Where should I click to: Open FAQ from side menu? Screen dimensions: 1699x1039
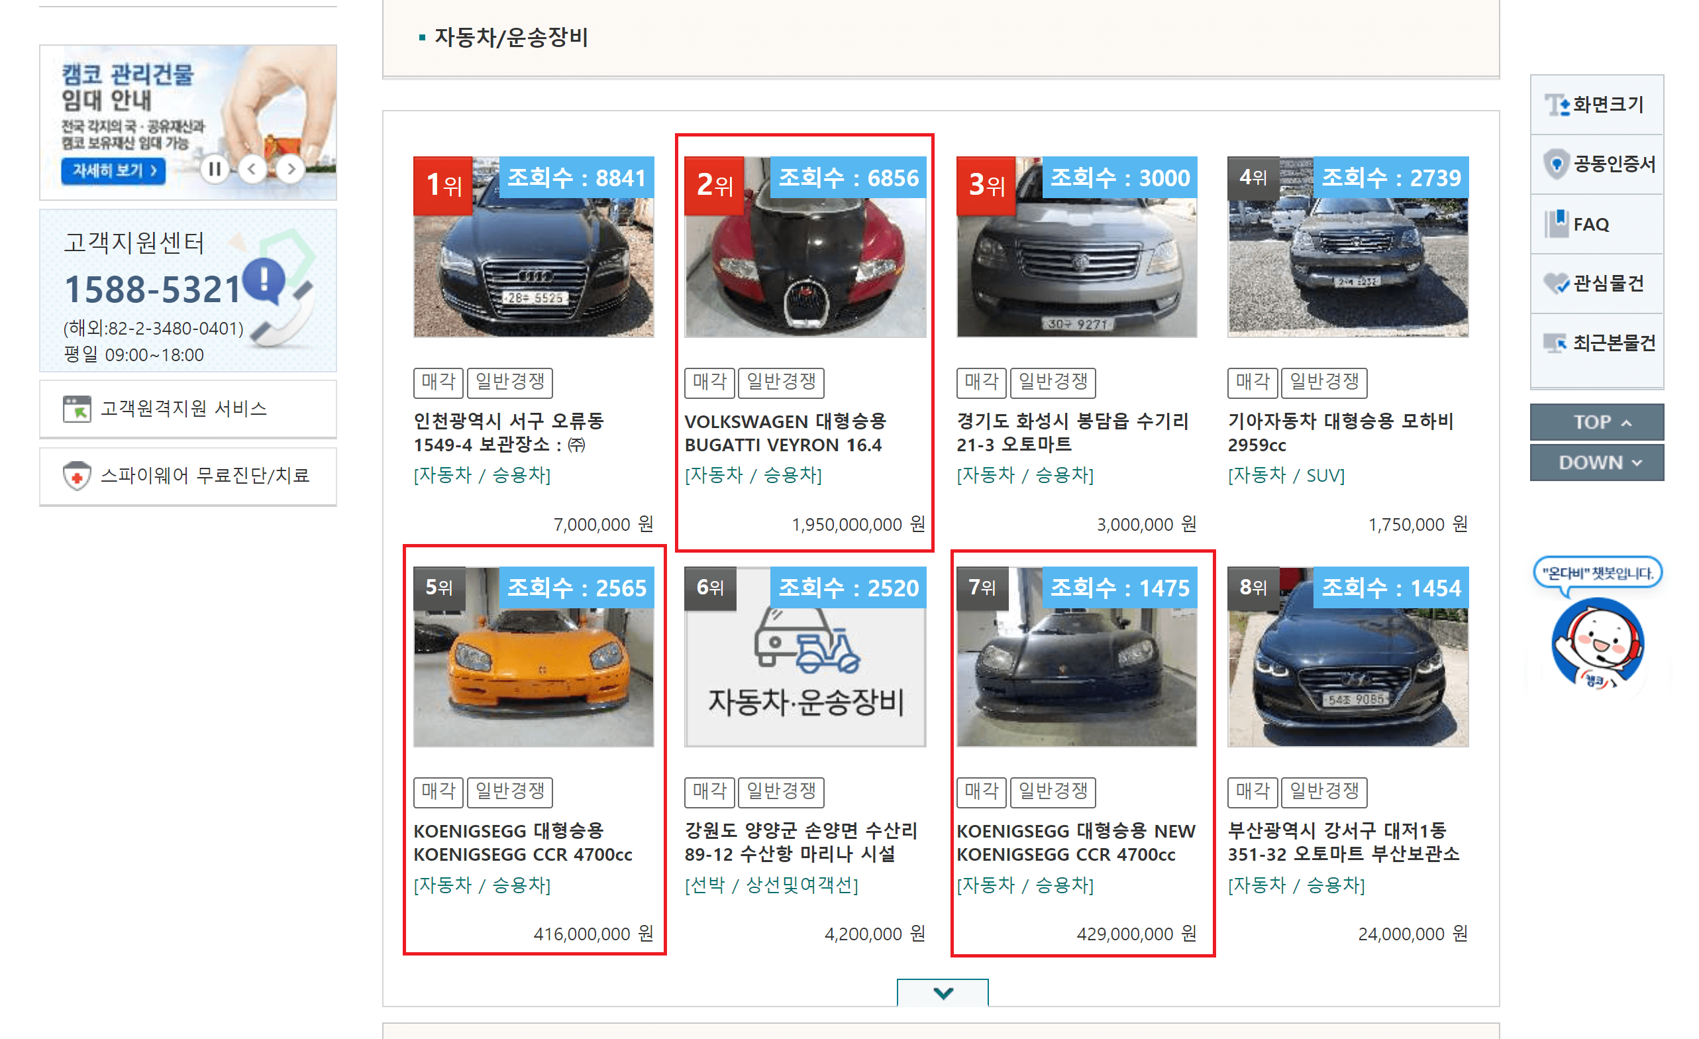tap(1596, 224)
